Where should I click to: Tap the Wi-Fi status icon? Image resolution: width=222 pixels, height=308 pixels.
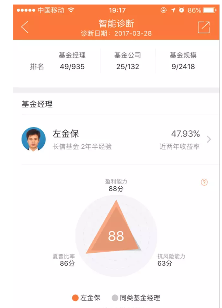(71, 10)
